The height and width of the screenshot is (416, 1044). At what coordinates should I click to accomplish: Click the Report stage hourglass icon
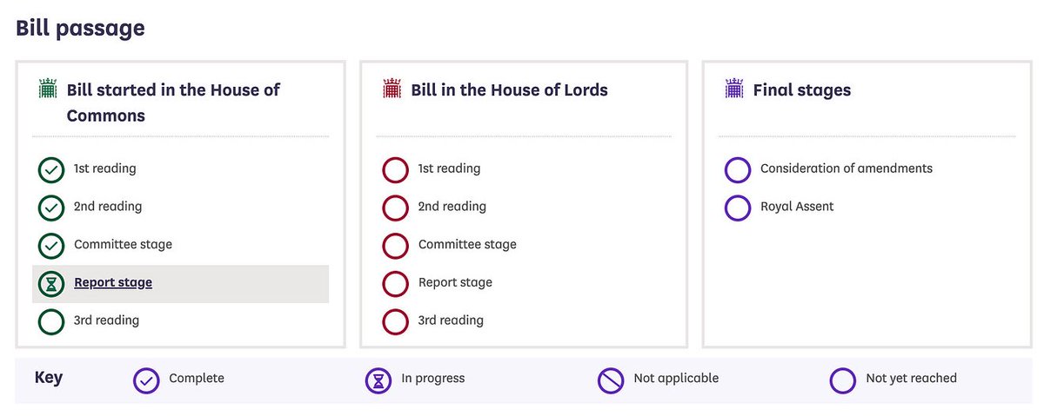(51, 283)
